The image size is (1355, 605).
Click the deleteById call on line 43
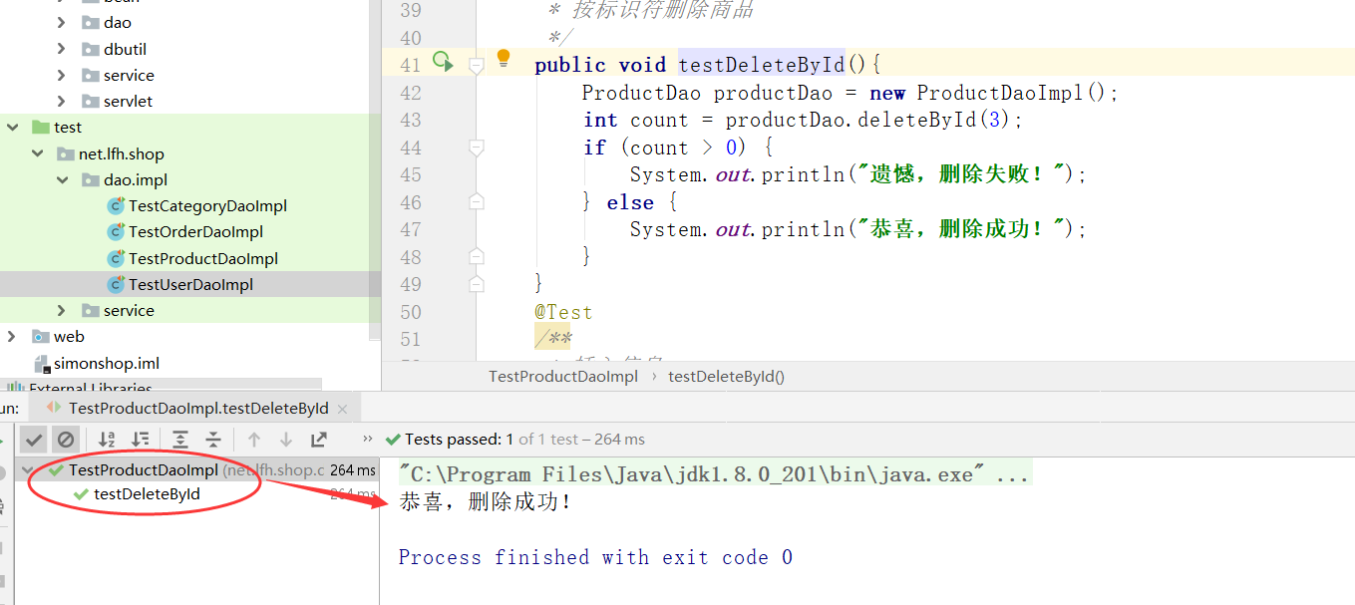916,120
